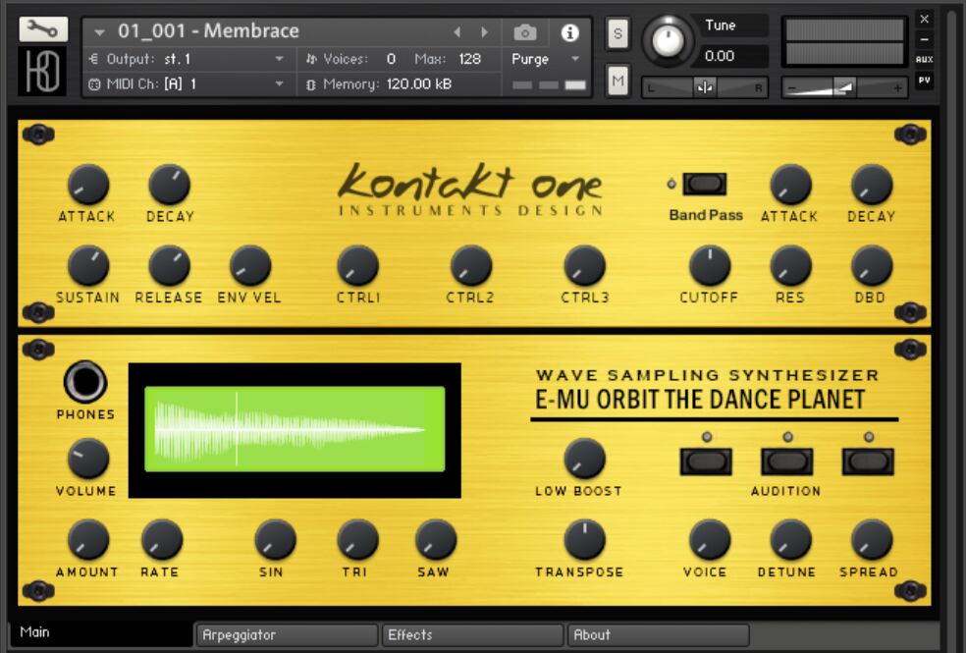Toggle the Solo S button
The width and height of the screenshot is (966, 653).
pyautogui.click(x=617, y=33)
